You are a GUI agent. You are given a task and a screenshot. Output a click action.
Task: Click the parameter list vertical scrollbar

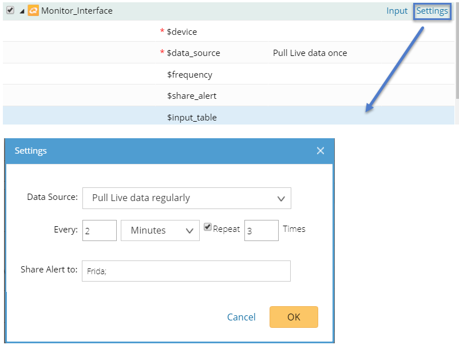pyautogui.click(x=456, y=51)
